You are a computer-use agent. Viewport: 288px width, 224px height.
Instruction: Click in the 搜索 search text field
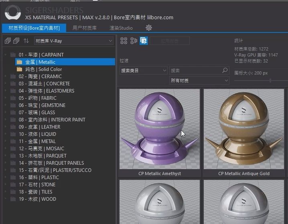[195, 71]
